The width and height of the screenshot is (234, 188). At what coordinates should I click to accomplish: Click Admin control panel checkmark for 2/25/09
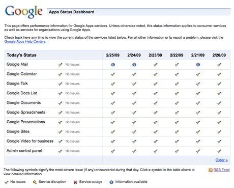coord(113,151)
